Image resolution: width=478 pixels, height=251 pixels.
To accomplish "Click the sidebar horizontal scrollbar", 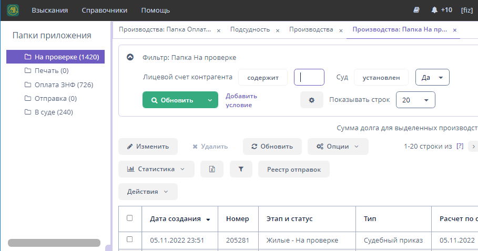I will click(x=54, y=243).
